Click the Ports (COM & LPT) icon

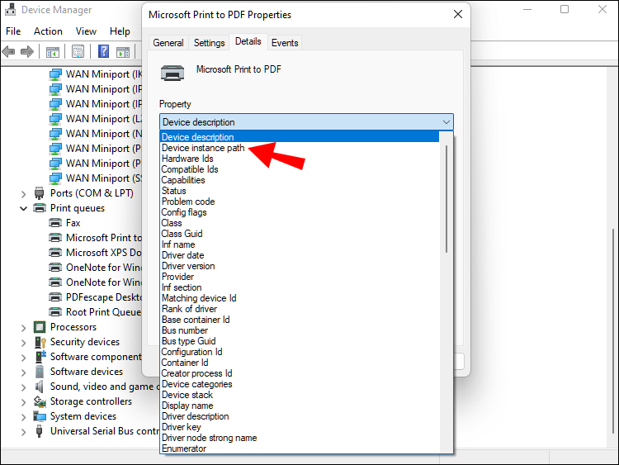click(40, 193)
